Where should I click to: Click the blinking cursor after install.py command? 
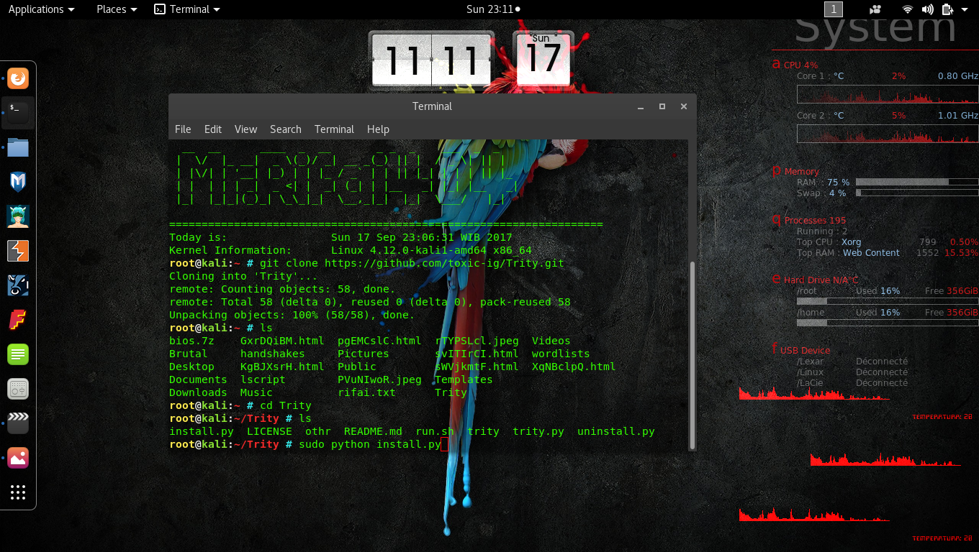coord(445,444)
